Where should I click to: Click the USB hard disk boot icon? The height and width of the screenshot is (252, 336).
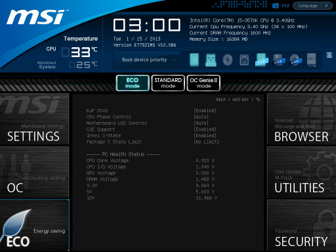coord(261,60)
